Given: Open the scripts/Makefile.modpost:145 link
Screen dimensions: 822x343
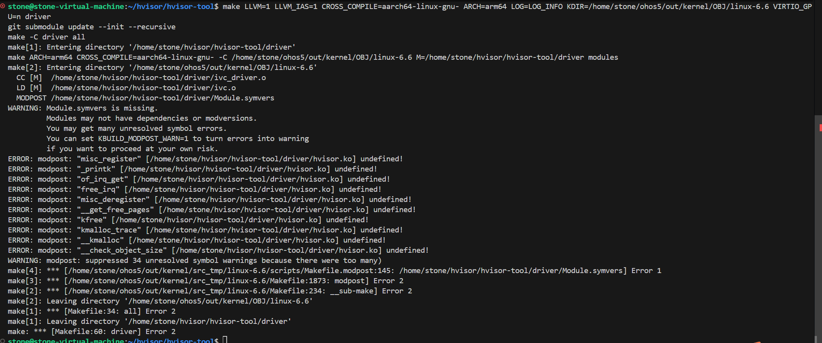Looking at the screenshot, I should click(231, 270).
